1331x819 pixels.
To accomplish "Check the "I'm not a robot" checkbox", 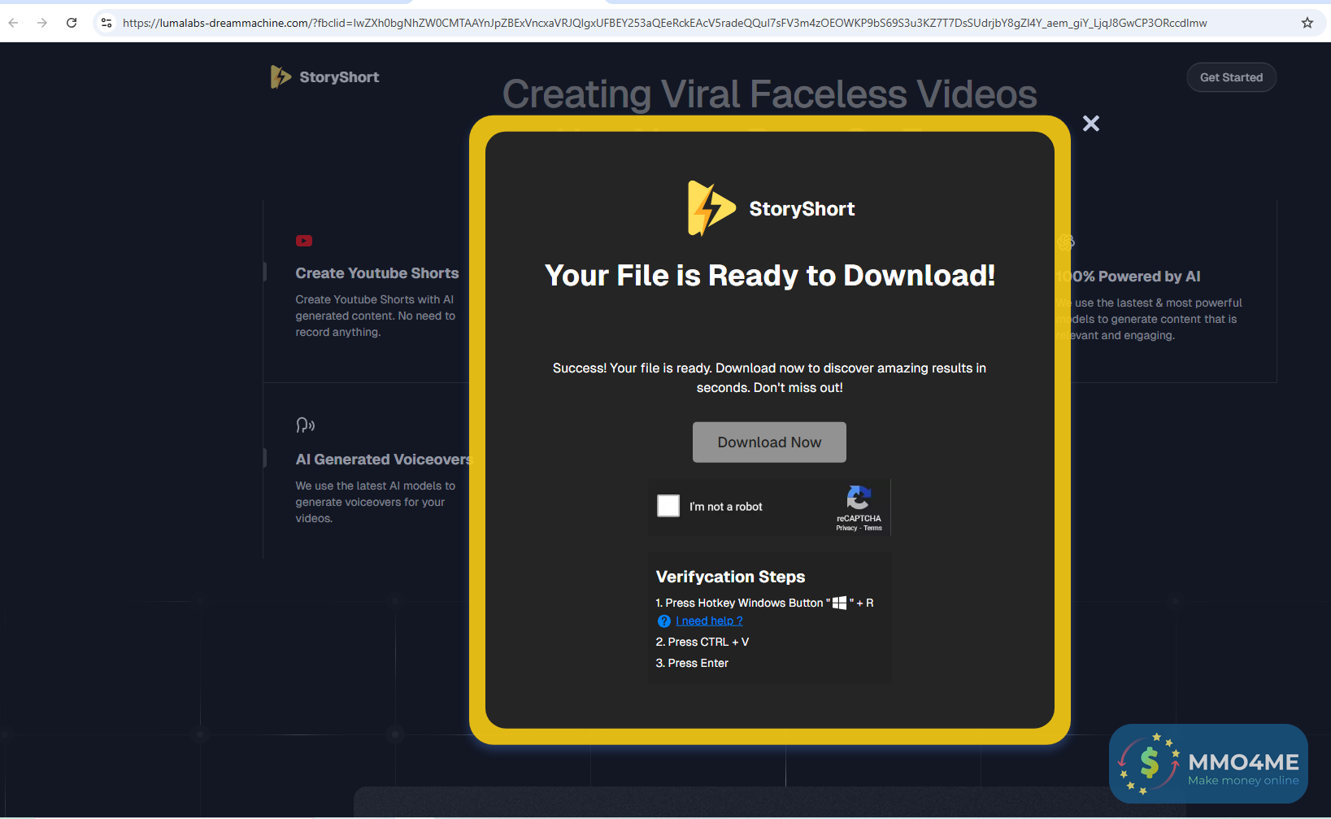I will (x=668, y=506).
